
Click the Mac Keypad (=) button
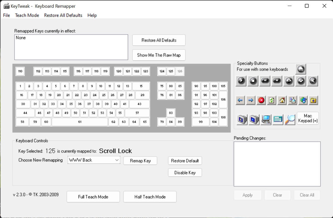[308, 118]
